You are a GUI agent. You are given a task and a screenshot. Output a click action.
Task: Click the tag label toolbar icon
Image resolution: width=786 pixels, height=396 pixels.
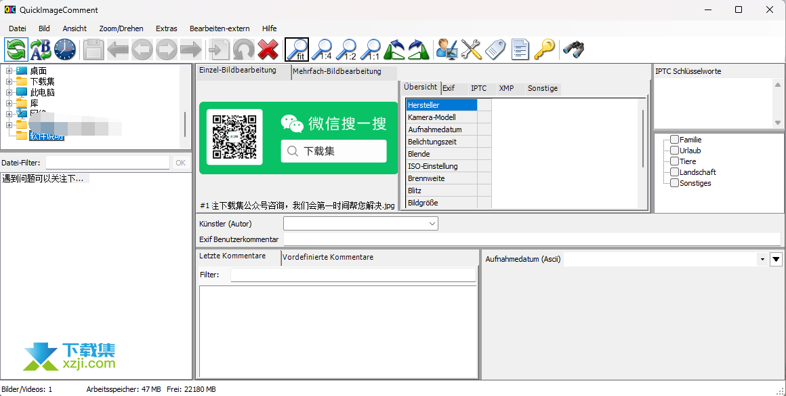[x=495, y=49]
